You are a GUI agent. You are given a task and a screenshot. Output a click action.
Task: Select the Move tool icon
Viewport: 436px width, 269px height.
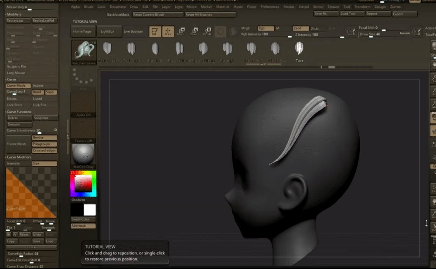coord(181,31)
